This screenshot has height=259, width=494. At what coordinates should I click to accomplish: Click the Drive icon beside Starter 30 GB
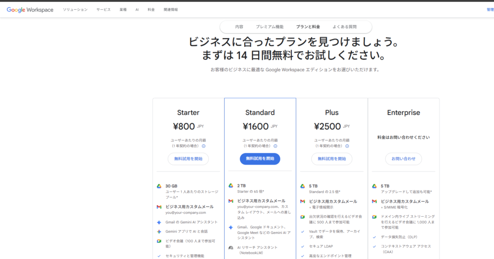[159, 186]
